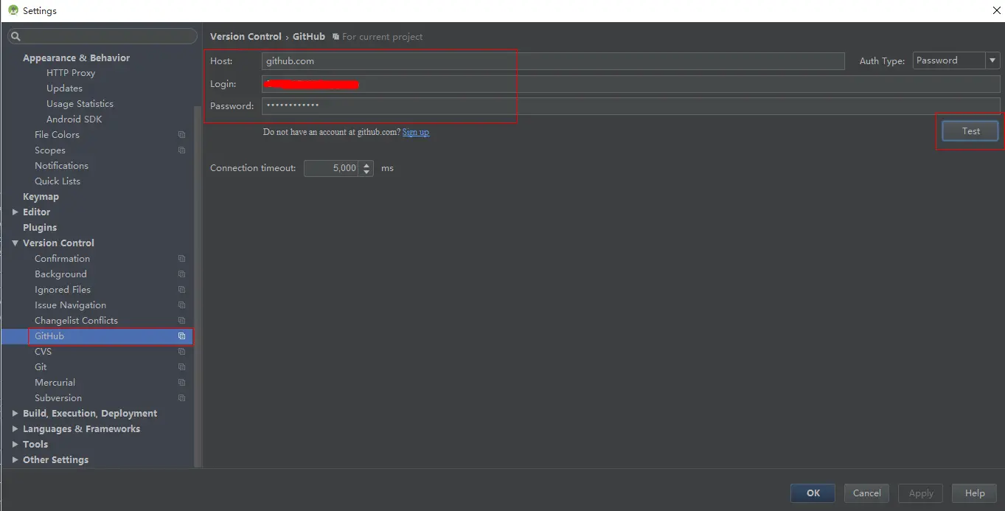Focus the Host input field
The image size is (1005, 511).
tap(553, 61)
